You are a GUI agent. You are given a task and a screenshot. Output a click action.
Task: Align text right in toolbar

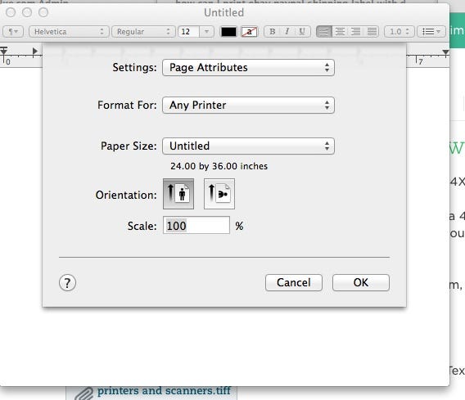pyautogui.click(x=355, y=32)
